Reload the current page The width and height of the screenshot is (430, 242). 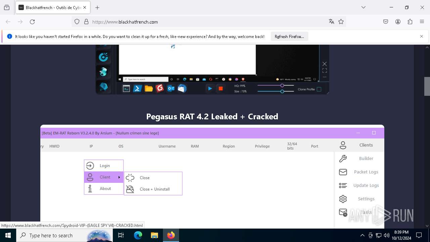pyautogui.click(x=32, y=22)
